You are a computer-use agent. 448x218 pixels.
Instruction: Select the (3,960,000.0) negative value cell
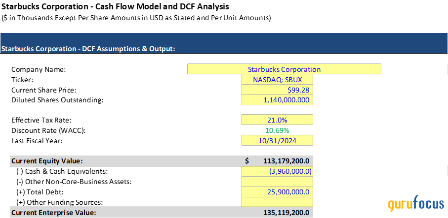(x=277, y=171)
